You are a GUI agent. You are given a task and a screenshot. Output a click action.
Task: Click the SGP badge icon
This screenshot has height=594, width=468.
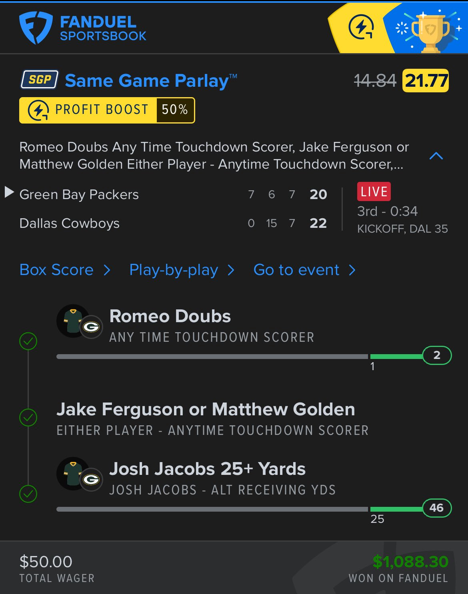click(40, 80)
